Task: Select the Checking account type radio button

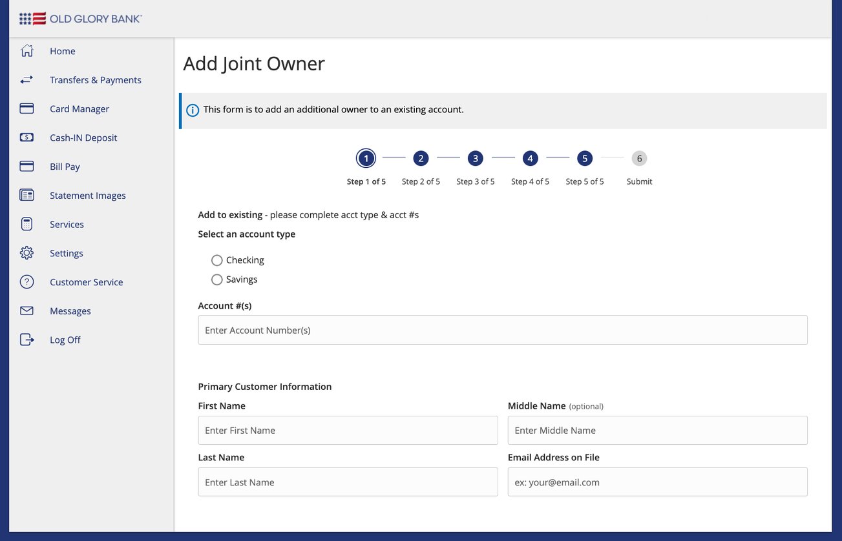Action: point(216,260)
